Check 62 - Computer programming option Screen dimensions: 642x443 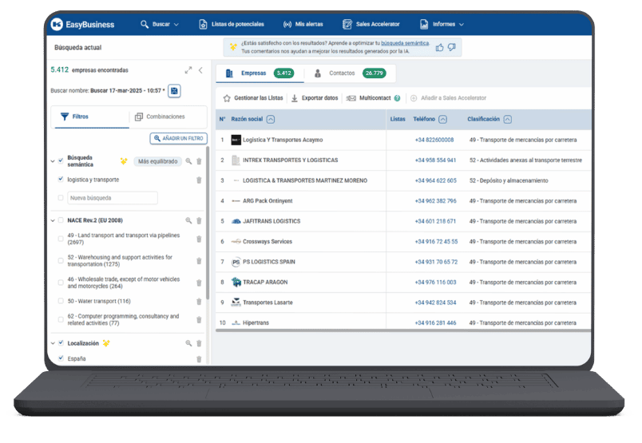tap(61, 320)
